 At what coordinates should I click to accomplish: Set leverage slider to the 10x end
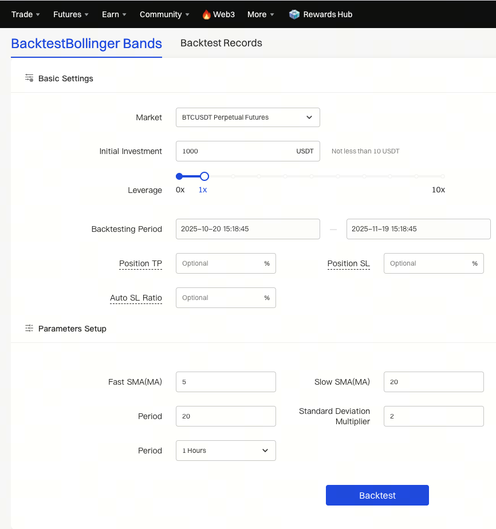click(x=442, y=176)
